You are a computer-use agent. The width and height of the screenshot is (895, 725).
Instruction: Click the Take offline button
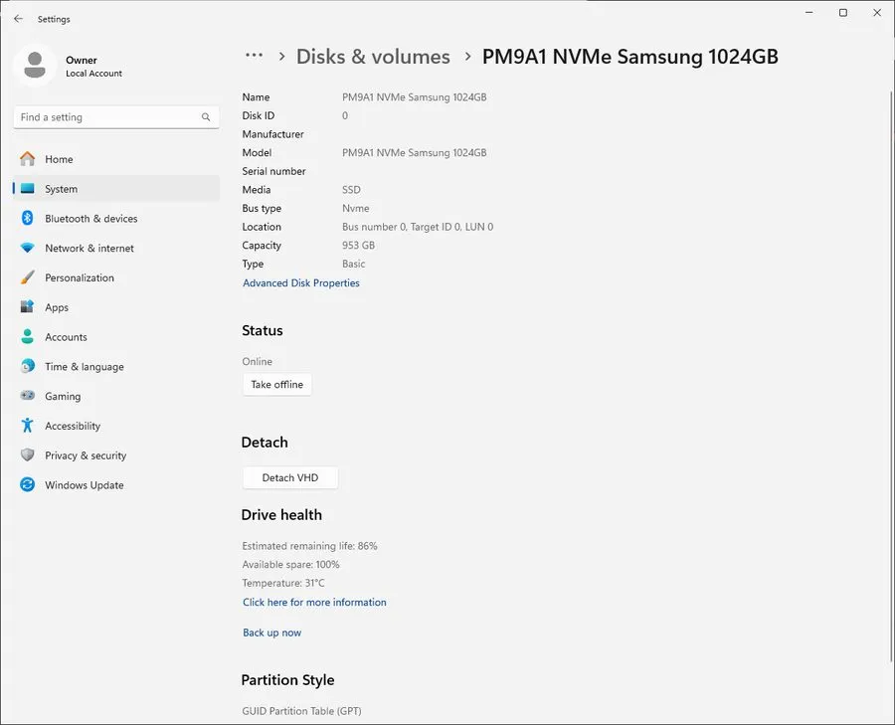coord(276,384)
